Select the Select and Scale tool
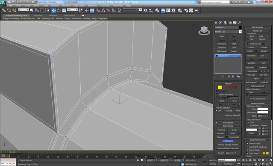This screenshot has width=273, height=166. (x=64, y=10)
